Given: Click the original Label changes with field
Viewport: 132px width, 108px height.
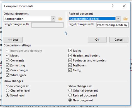Looking at the screenshot, I should click(47, 25).
